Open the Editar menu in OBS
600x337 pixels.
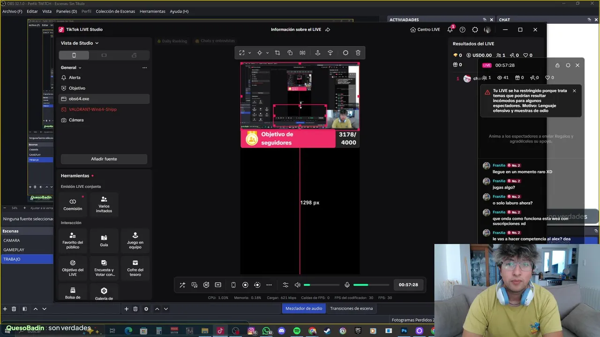click(x=32, y=11)
